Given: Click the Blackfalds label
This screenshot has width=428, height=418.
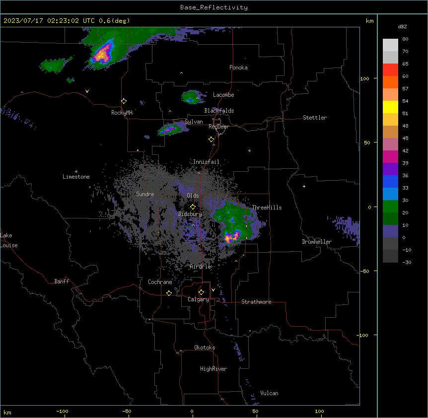Looking at the screenshot, I should pos(219,111).
